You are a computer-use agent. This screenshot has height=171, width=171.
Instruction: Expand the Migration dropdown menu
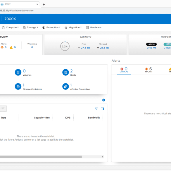73,27
